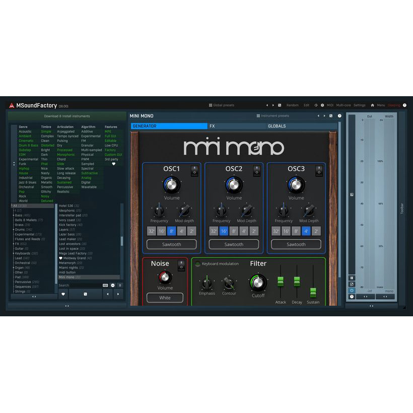Enable Keyboard modulation in Filter

click(197, 263)
